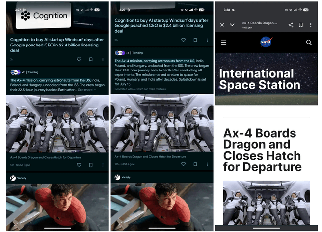
Task: Tap the NASA logo to go home
Action: [266, 42]
